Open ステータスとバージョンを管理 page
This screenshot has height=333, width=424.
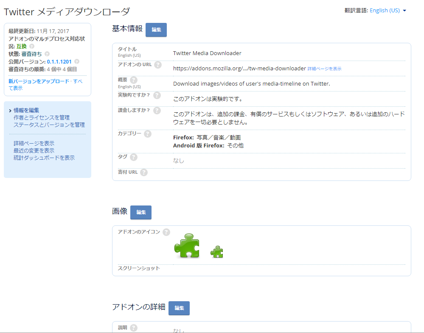pos(49,125)
